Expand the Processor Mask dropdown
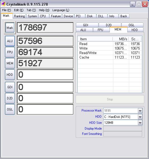This screenshot has height=159, width=149. 140,111
